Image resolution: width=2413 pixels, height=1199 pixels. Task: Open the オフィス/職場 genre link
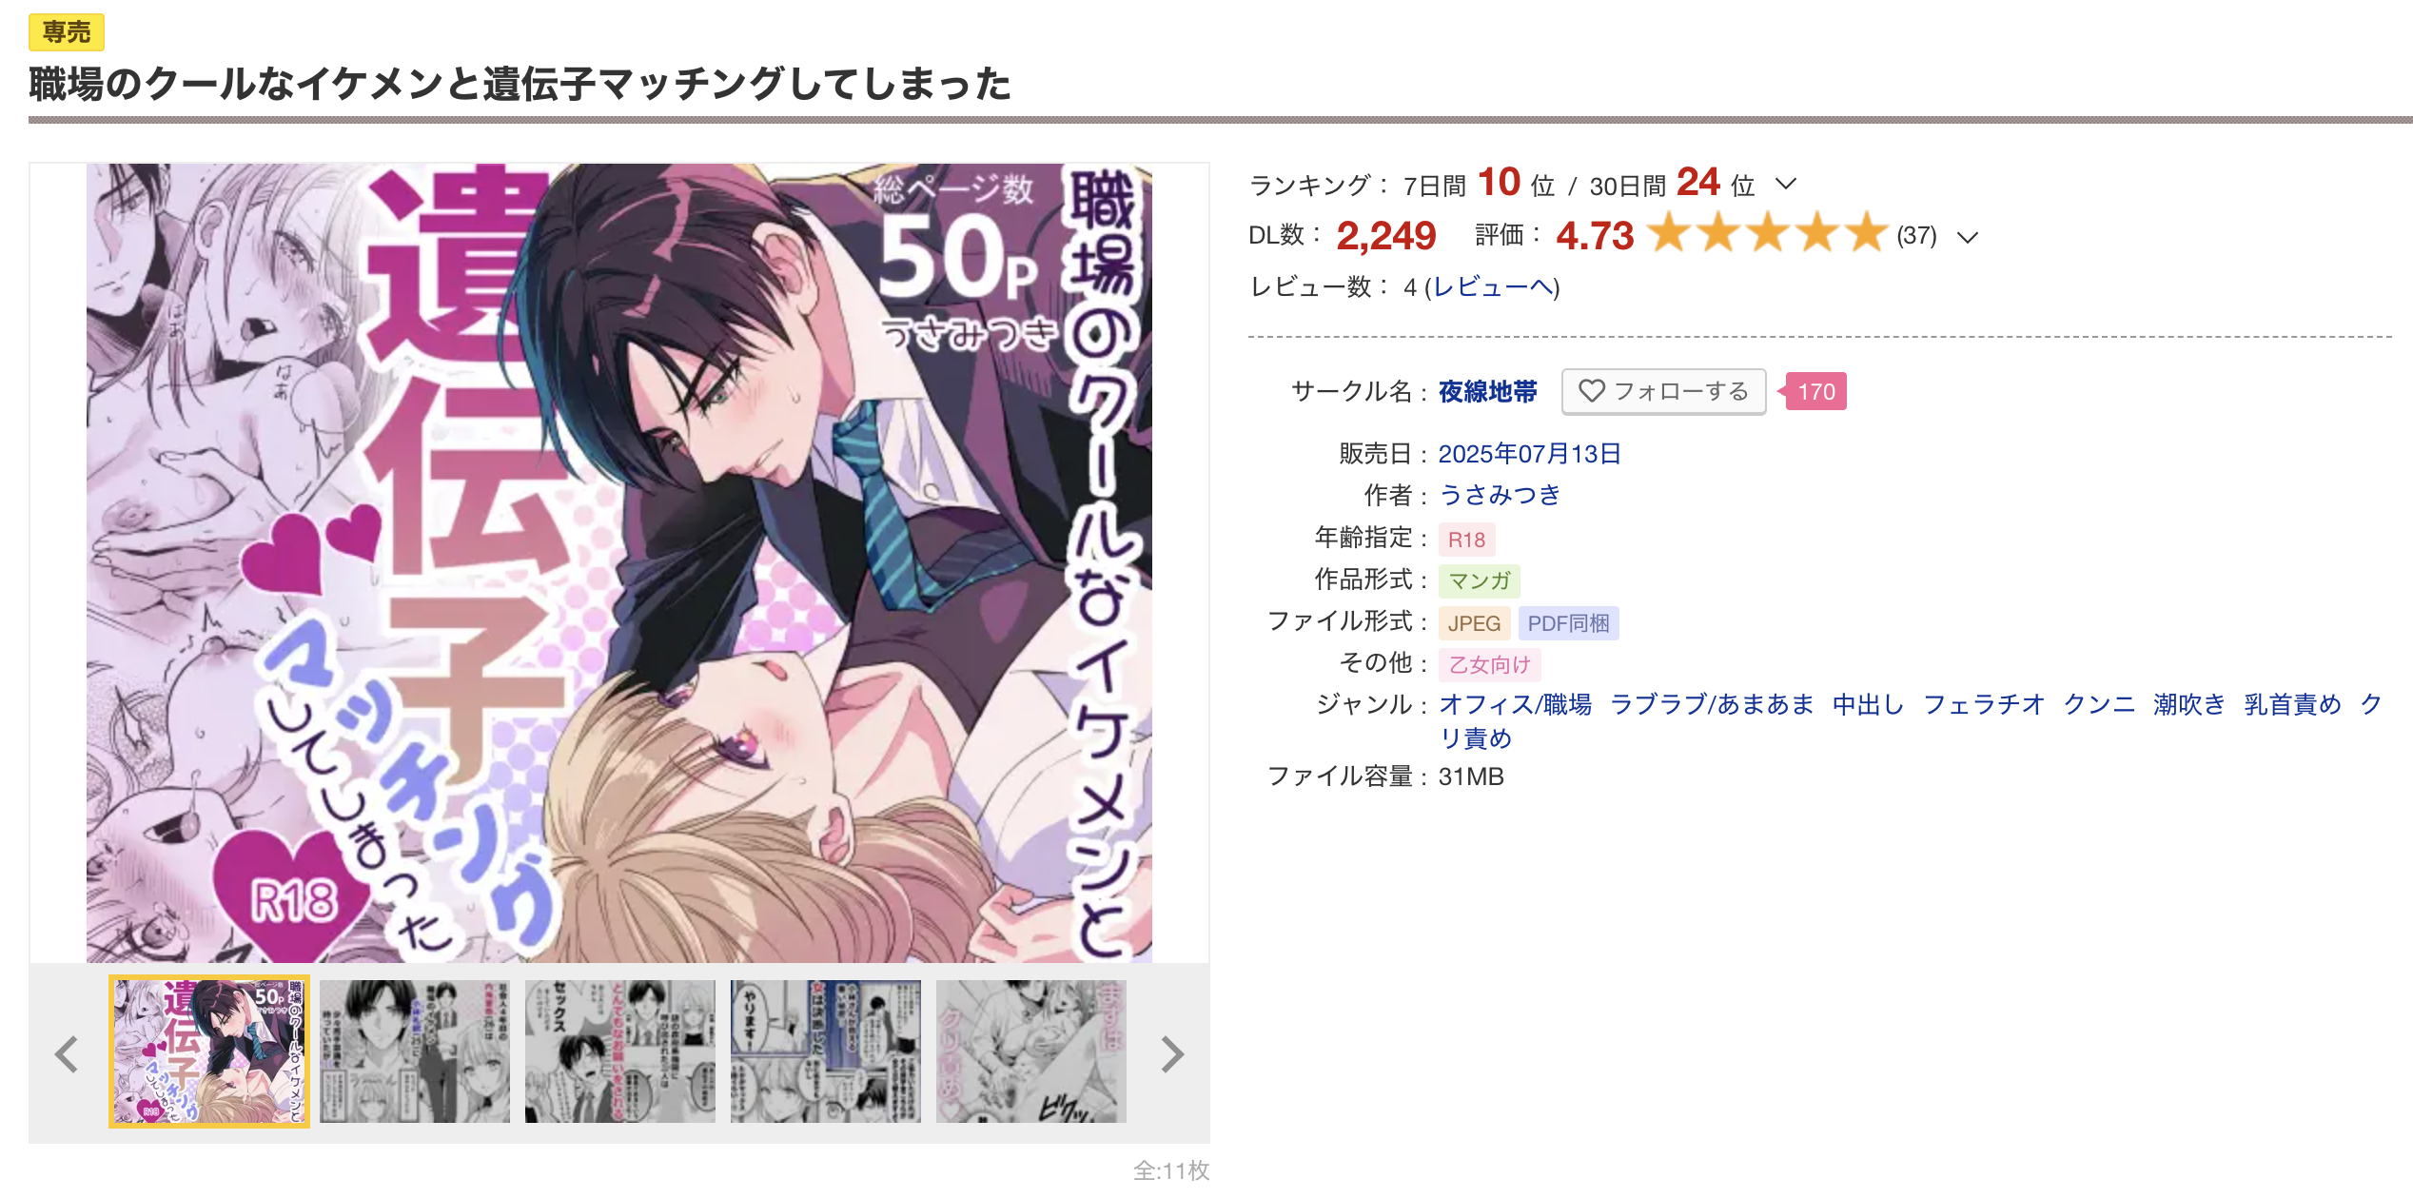coord(1515,704)
